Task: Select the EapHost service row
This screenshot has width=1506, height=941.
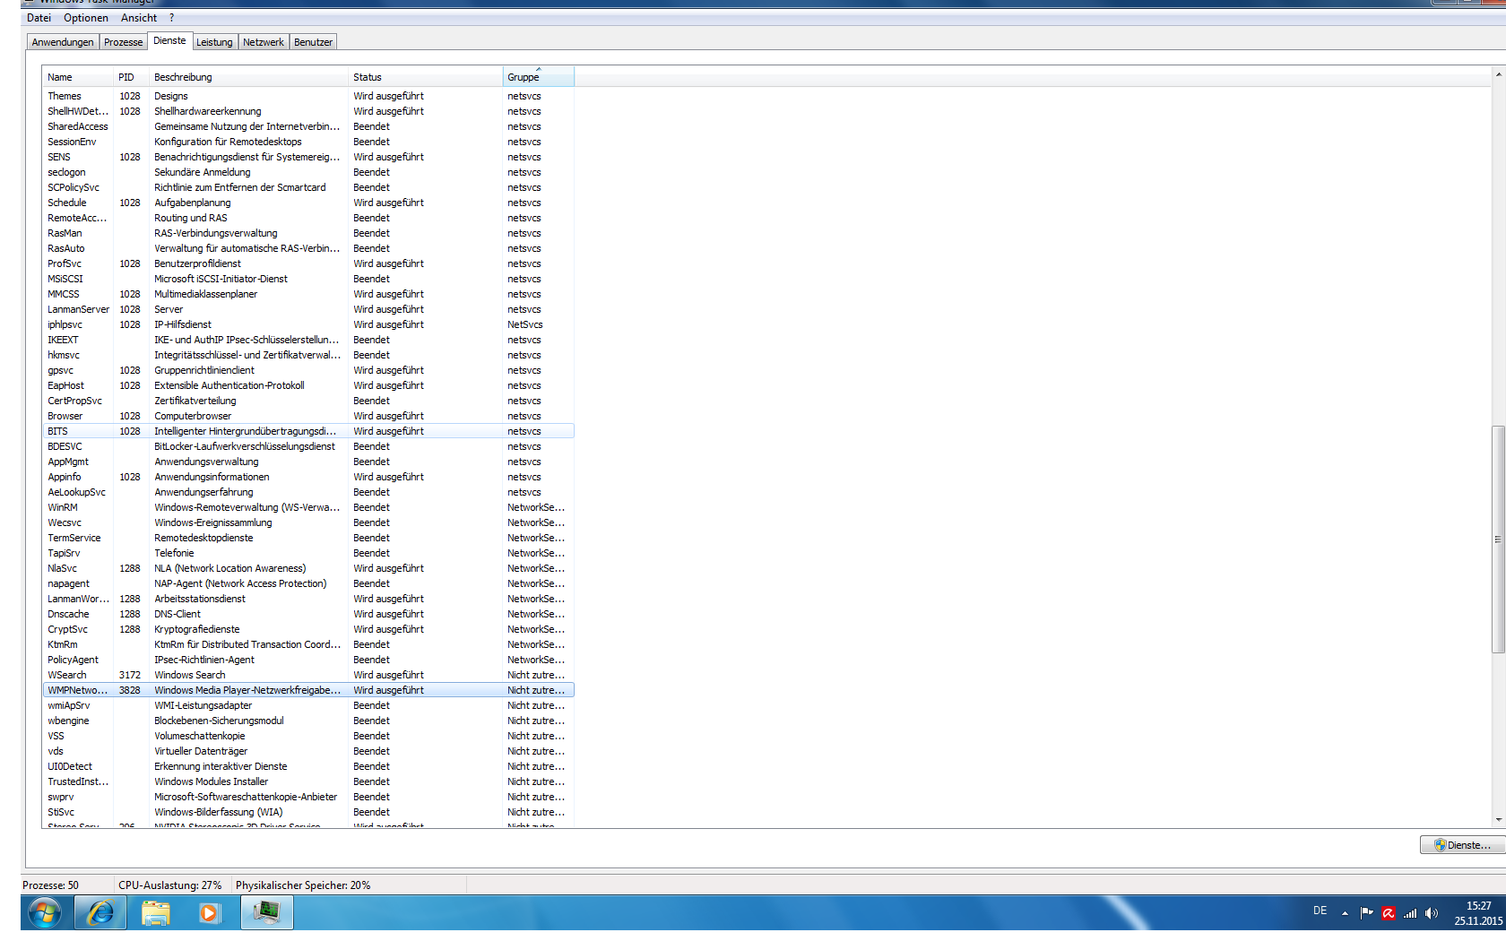Action: pos(308,385)
